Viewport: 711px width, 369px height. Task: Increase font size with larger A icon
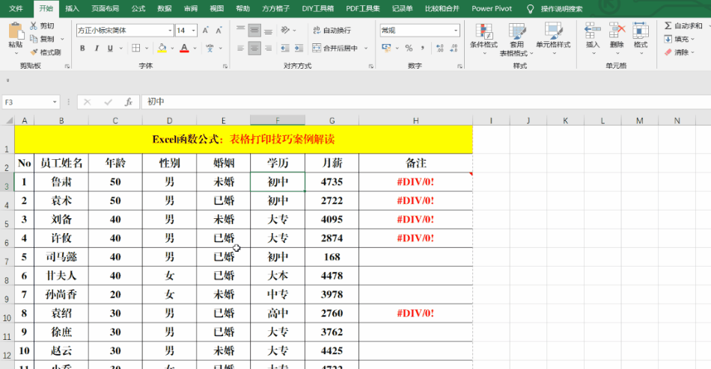[x=205, y=31]
